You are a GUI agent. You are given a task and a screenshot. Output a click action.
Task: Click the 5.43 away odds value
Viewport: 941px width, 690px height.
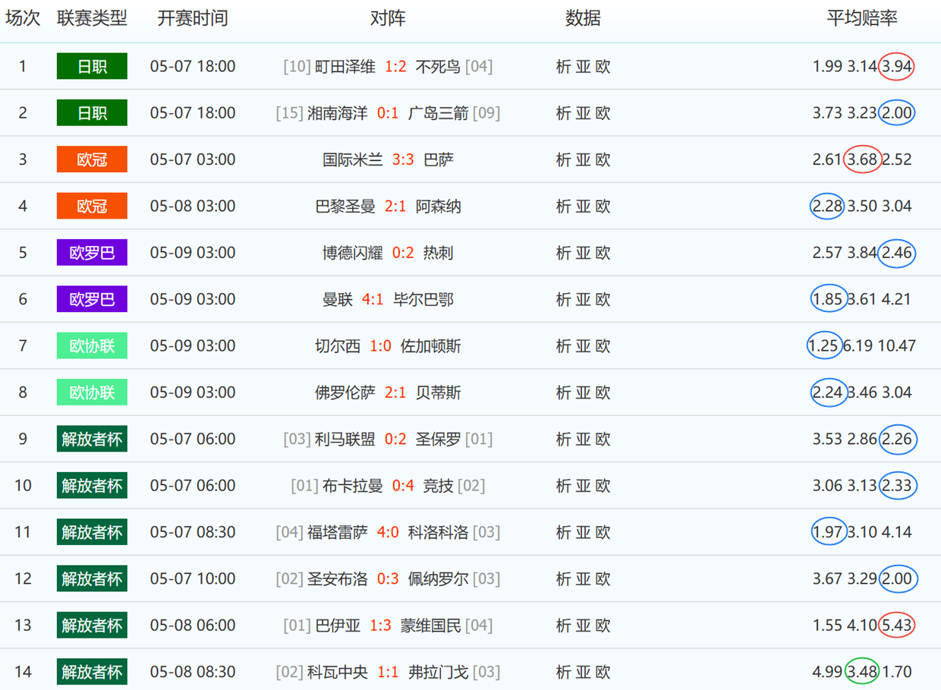pyautogui.click(x=896, y=625)
